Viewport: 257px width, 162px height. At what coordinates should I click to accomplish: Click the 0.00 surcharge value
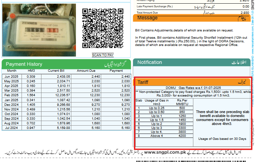pyautogui.click(x=246, y=7)
